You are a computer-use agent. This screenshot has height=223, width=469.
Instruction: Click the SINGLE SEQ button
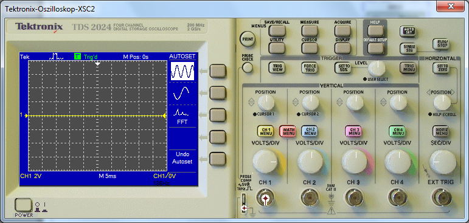tap(409, 48)
